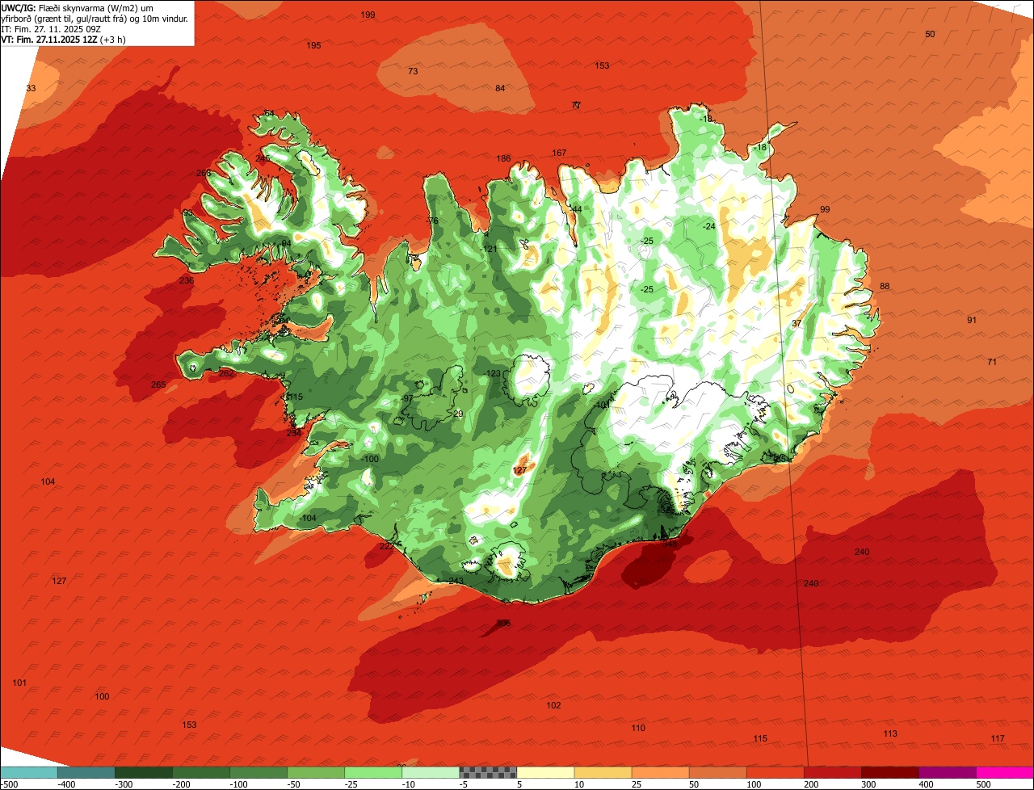
Task: Click the map value '265'
Action: point(158,385)
